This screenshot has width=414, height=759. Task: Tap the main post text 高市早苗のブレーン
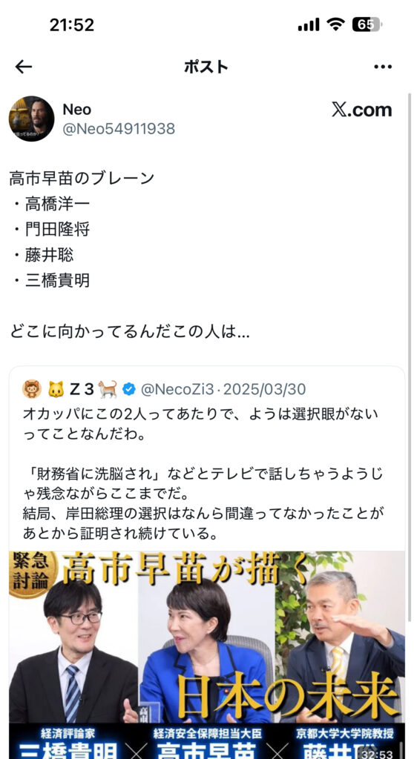click(x=82, y=178)
